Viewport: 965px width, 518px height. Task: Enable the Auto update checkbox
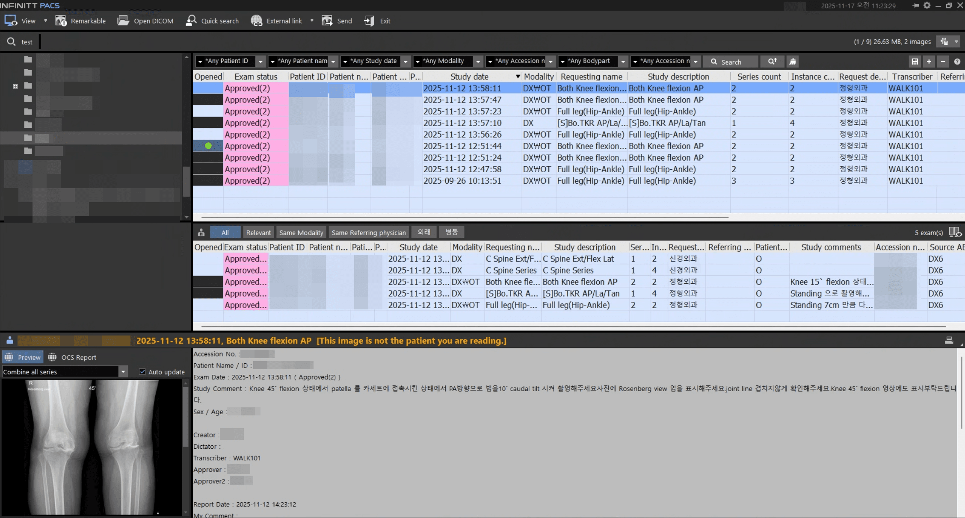click(x=143, y=371)
